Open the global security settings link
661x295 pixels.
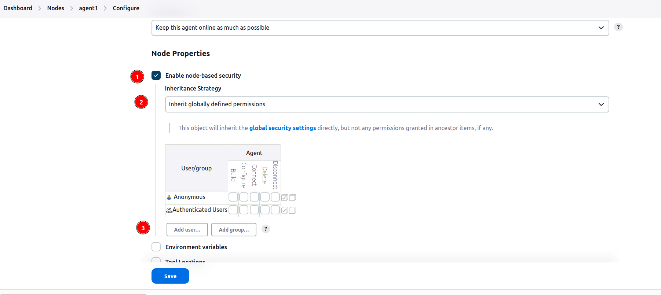pyautogui.click(x=282, y=128)
